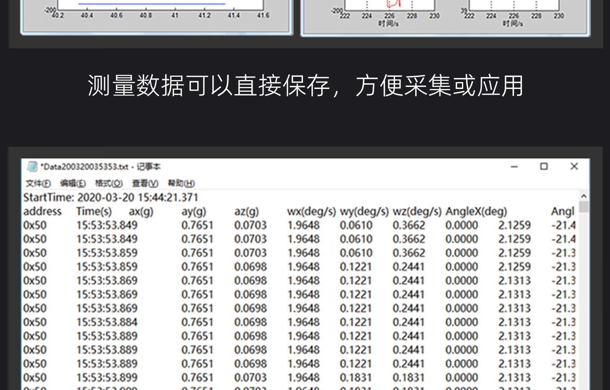Click the timestamp 15:53:53.884
Image resolution: width=610 pixels, height=390 pixels.
pyautogui.click(x=107, y=322)
